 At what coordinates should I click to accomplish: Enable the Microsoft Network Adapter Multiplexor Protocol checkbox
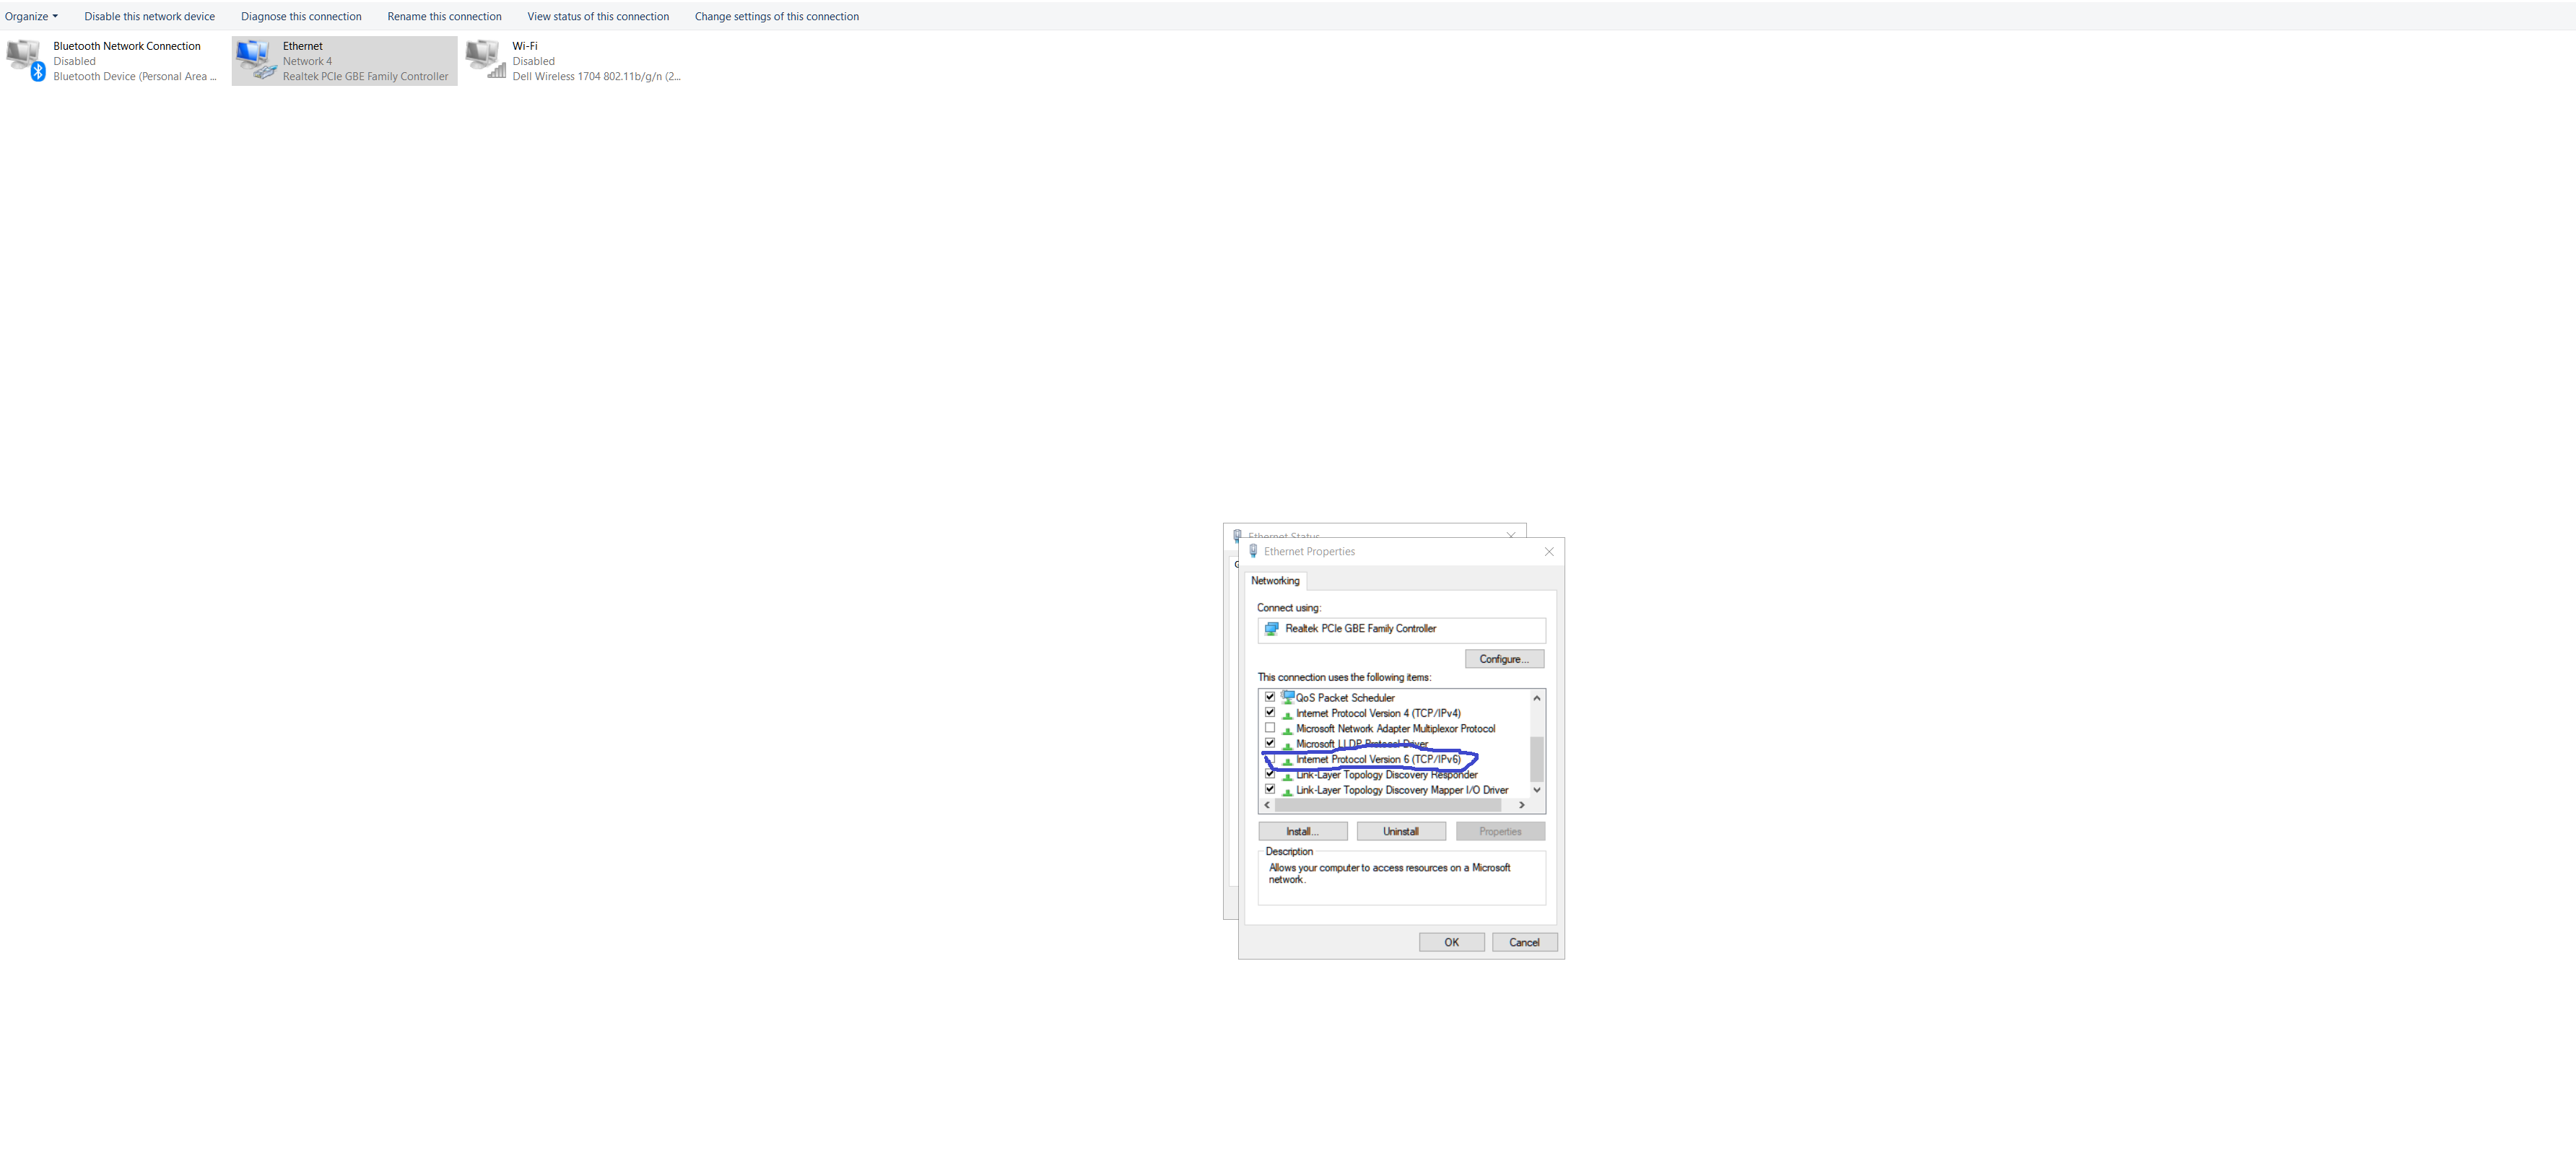[x=1270, y=728]
